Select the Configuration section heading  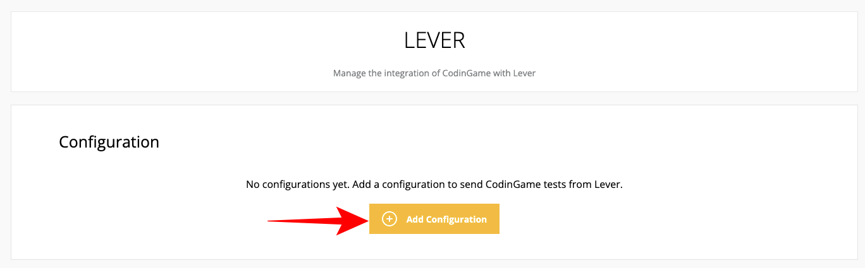[x=109, y=142]
